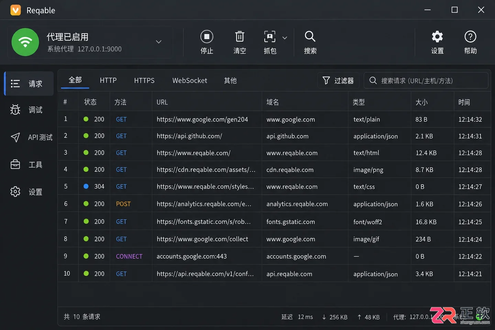Switch to the 其他 tab
Image resolution: width=495 pixels, height=330 pixels.
tap(230, 80)
